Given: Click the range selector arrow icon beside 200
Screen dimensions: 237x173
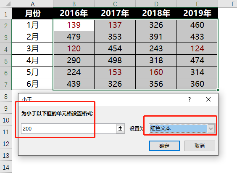Looking at the screenshot, I should 120,128.
